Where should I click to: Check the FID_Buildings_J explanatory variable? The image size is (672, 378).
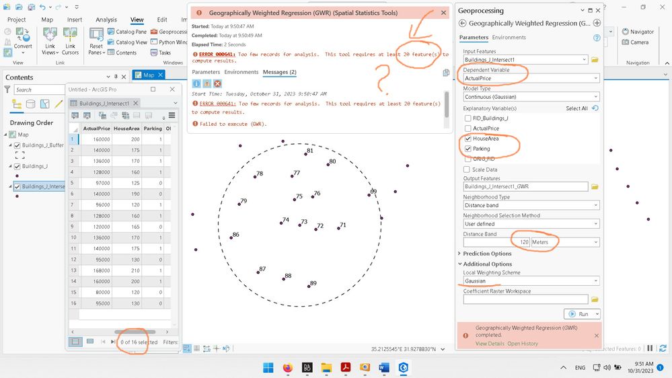(468, 118)
